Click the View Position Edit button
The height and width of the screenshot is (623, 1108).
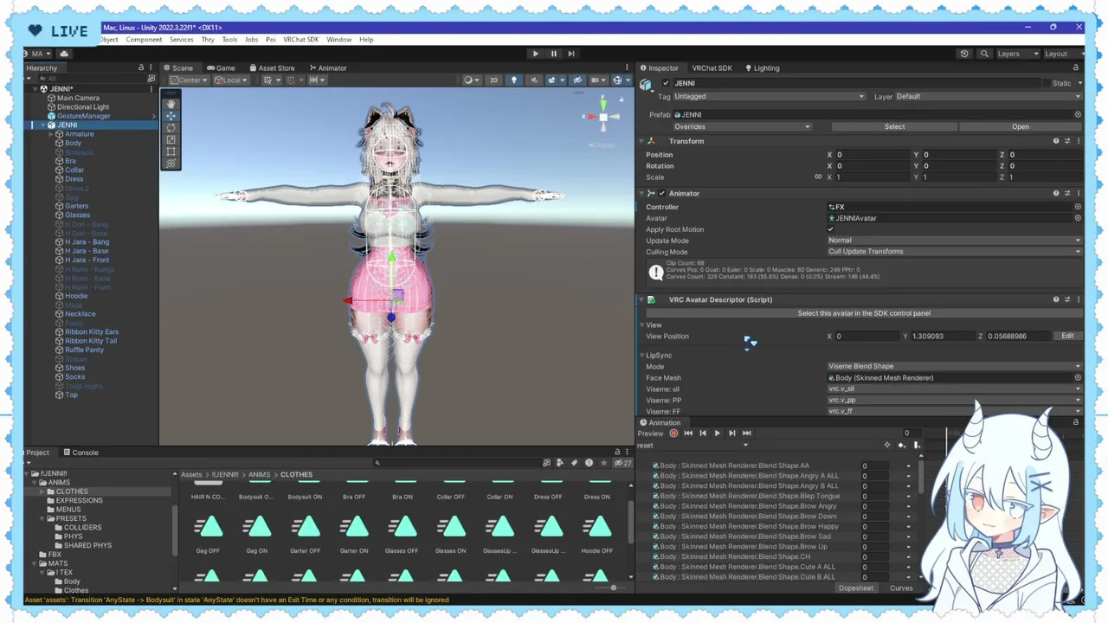(x=1067, y=337)
